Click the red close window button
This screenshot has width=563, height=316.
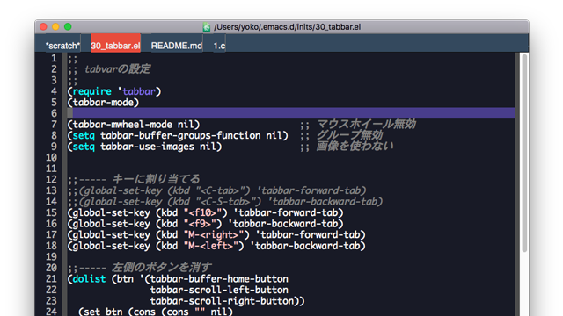43,27
